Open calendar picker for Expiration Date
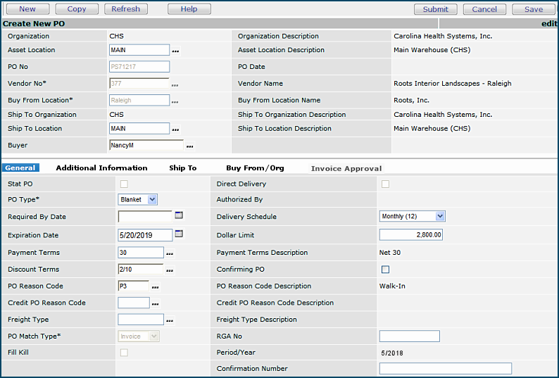Viewport: 559px width, 378px height. point(179,234)
